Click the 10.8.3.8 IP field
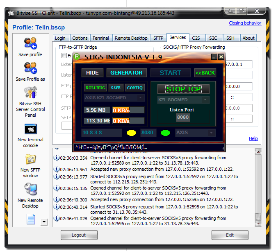The image size is (278, 251). pyautogui.click(x=102, y=133)
